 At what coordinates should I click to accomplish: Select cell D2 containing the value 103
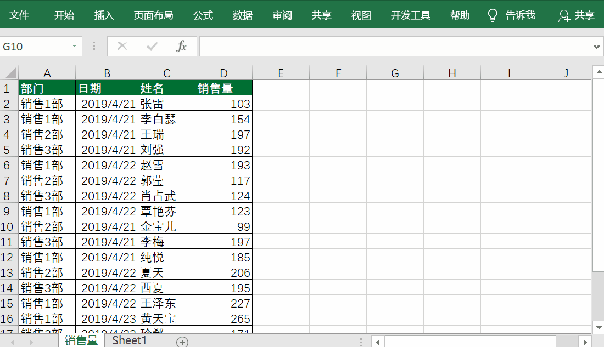(223, 104)
